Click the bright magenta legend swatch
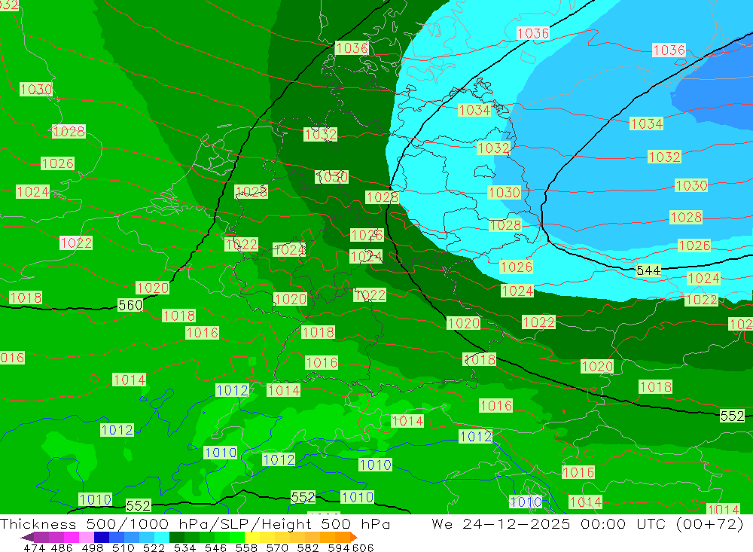Screen dimensions: 753x552 72,537
